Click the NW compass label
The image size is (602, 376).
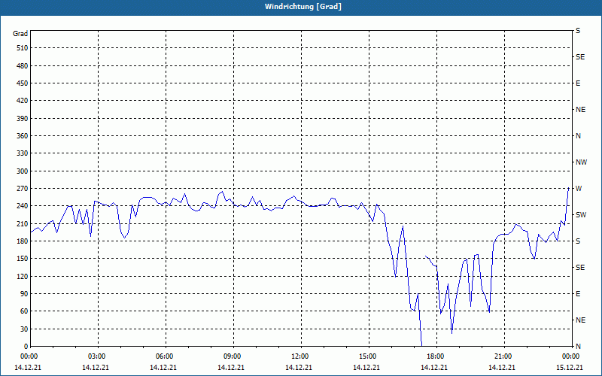581,162
